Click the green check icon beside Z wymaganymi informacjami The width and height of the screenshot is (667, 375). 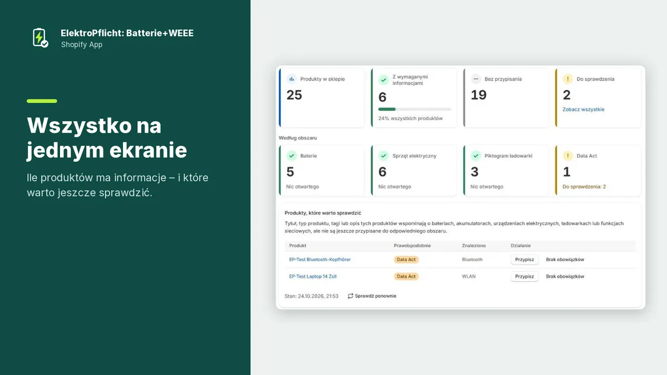click(x=384, y=80)
